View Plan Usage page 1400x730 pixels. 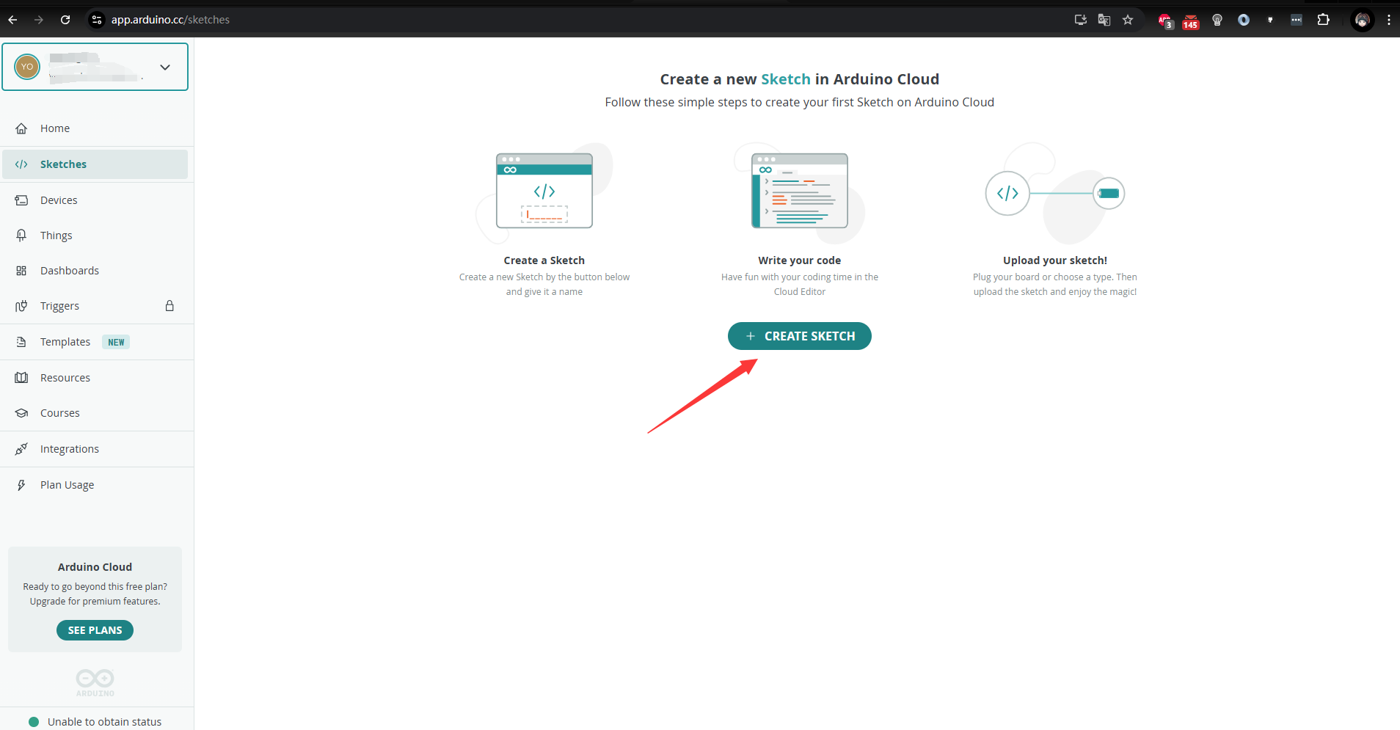coord(95,485)
